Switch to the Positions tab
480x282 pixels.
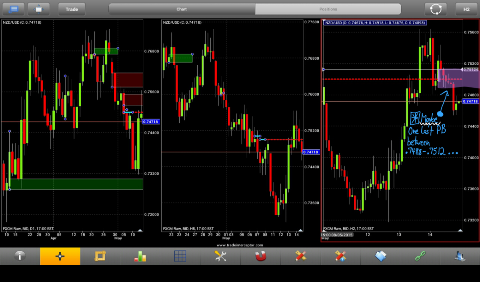[x=328, y=9]
